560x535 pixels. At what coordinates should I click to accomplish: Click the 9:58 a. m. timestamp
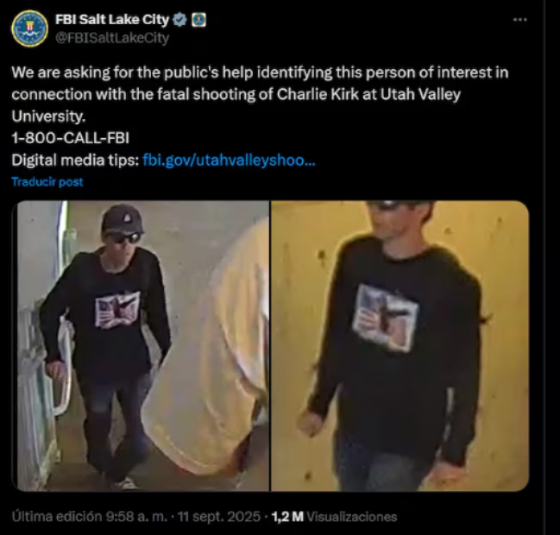click(x=136, y=516)
